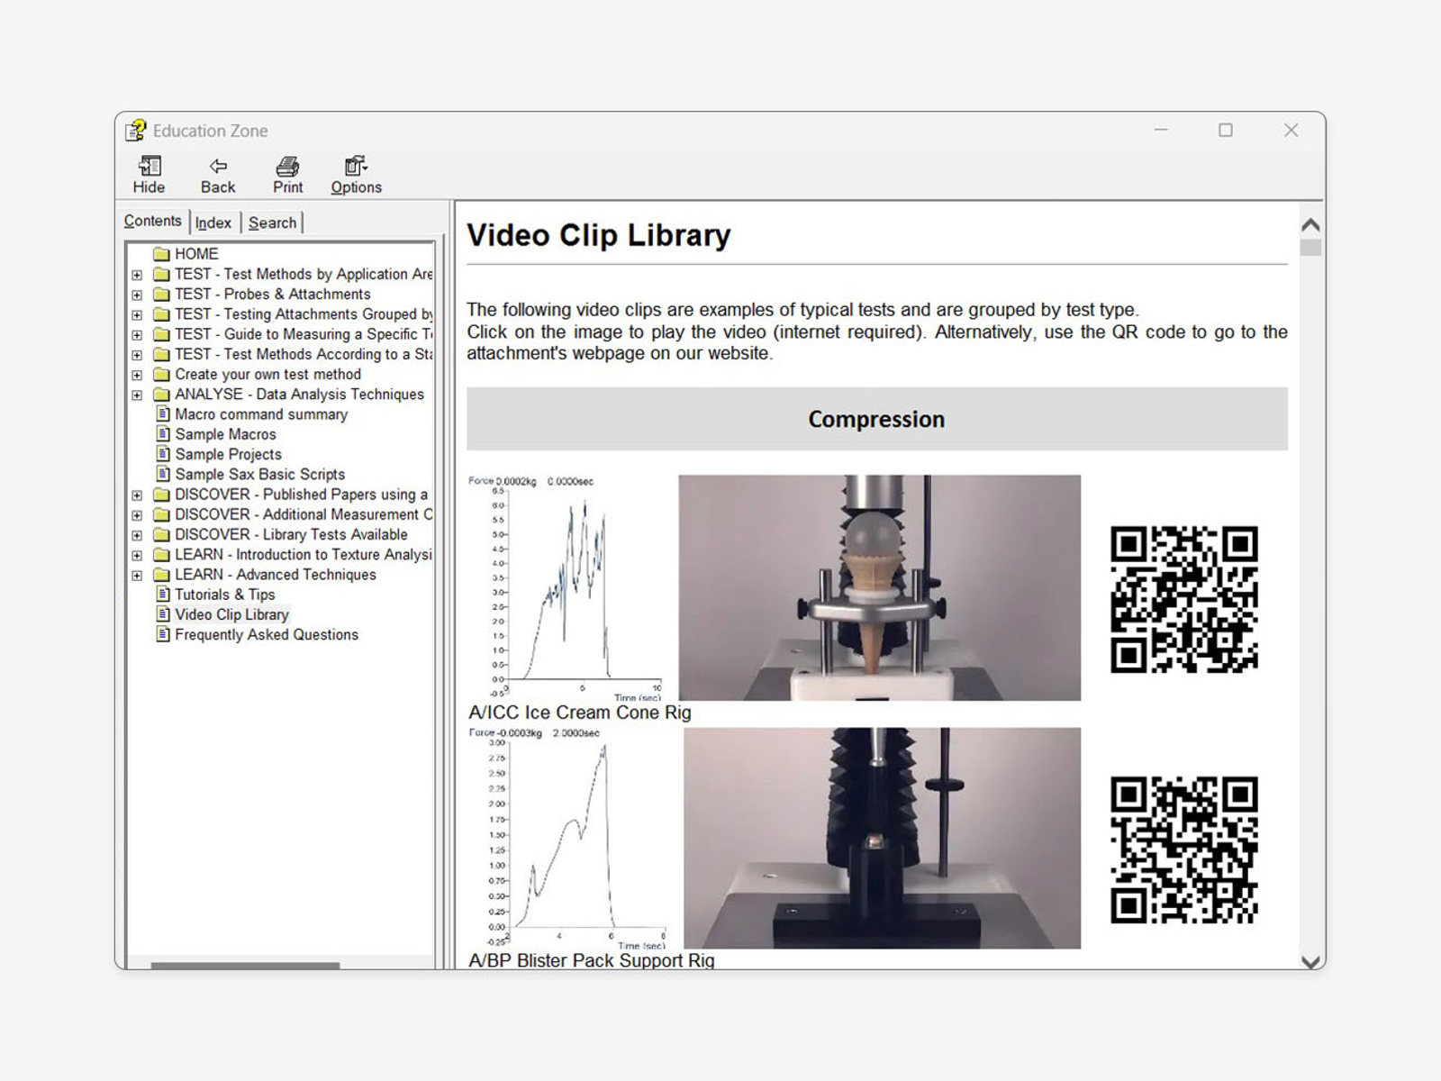Click the Sample Projects page icon
Image resolution: width=1441 pixels, height=1081 pixels.
(x=163, y=454)
